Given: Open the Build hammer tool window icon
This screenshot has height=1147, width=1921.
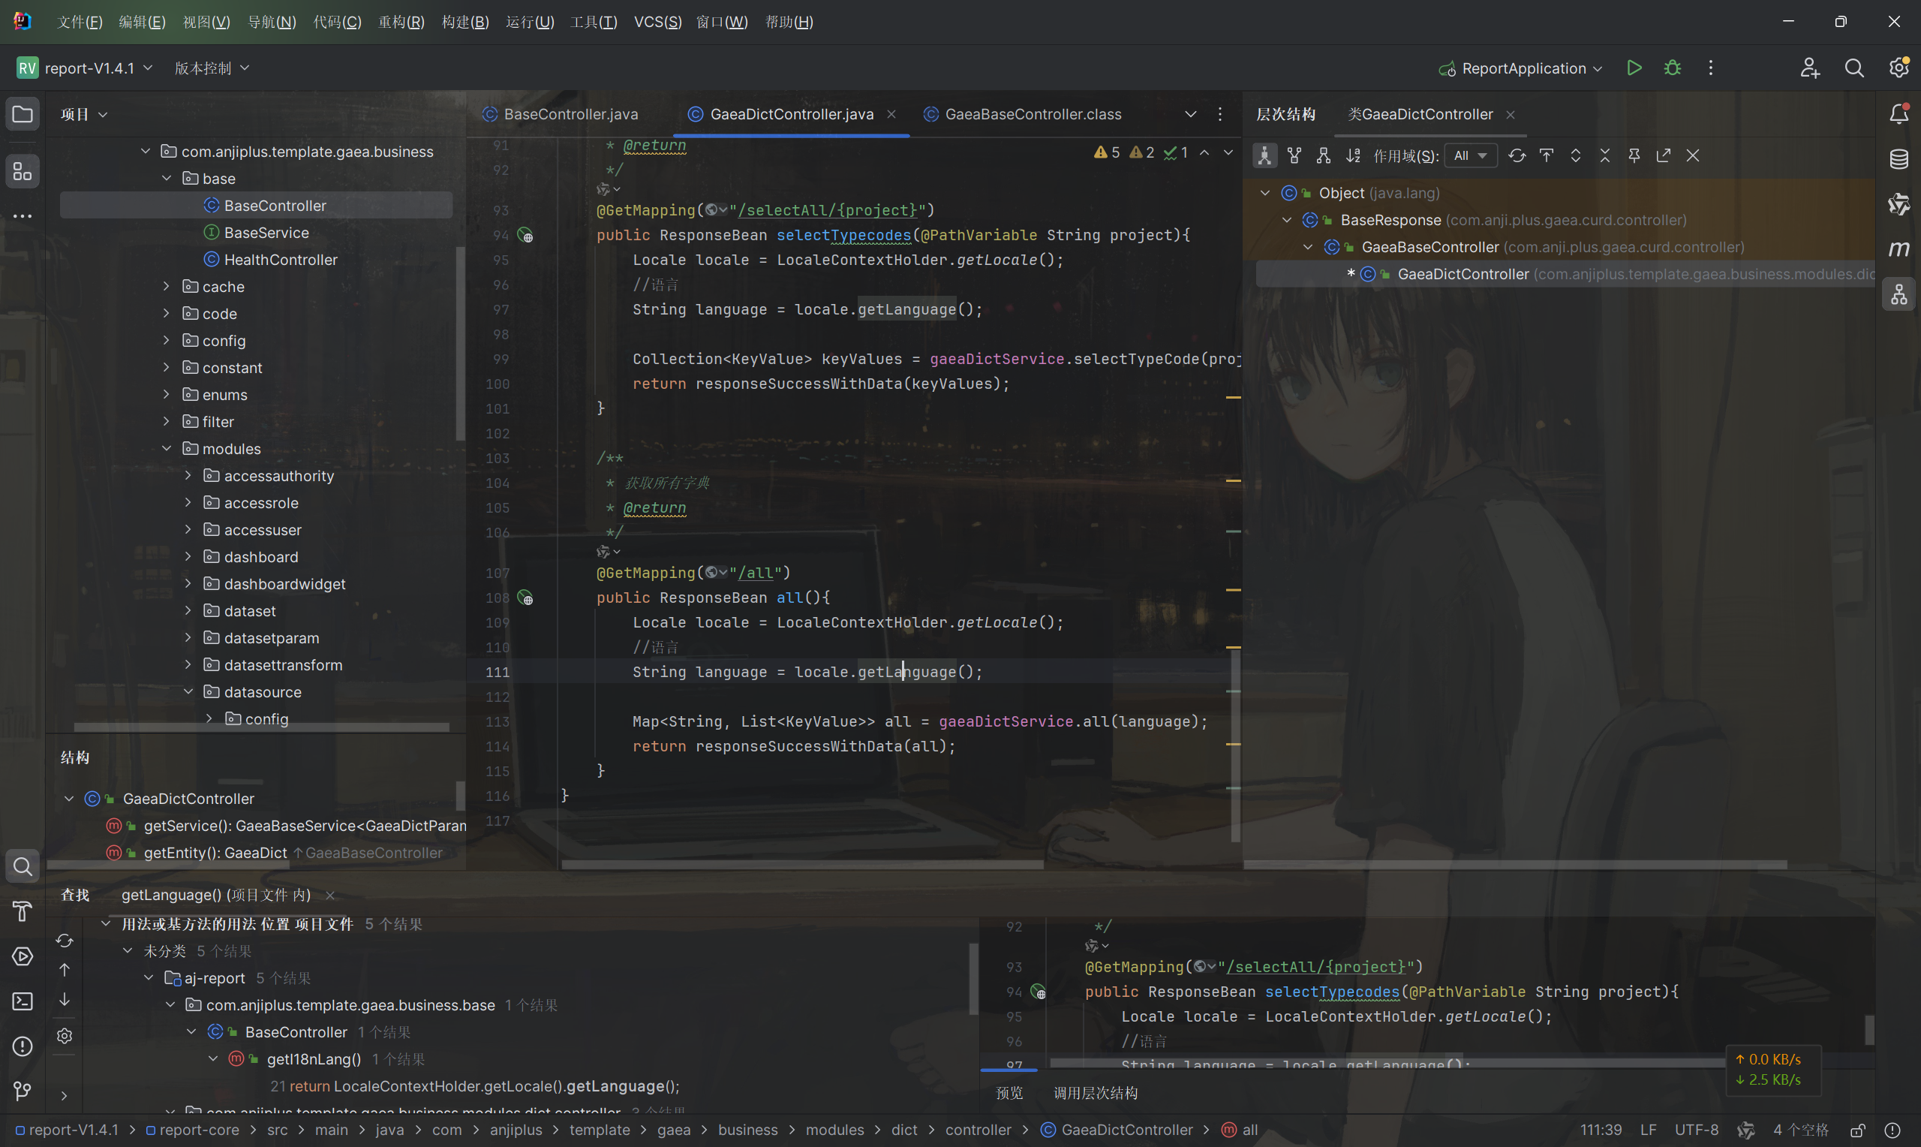Looking at the screenshot, I should pyautogui.click(x=23, y=912).
